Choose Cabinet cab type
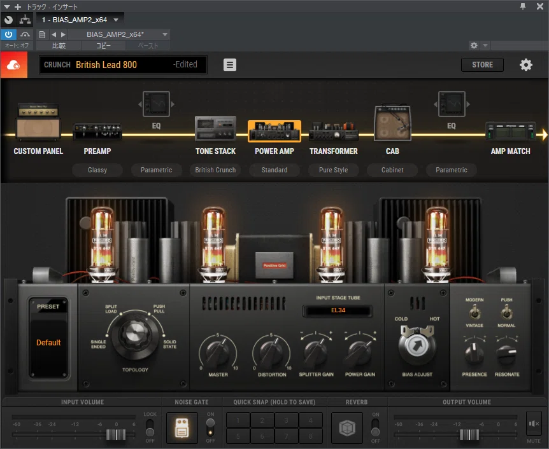Screen dimensions: 549x449 (392, 170)
